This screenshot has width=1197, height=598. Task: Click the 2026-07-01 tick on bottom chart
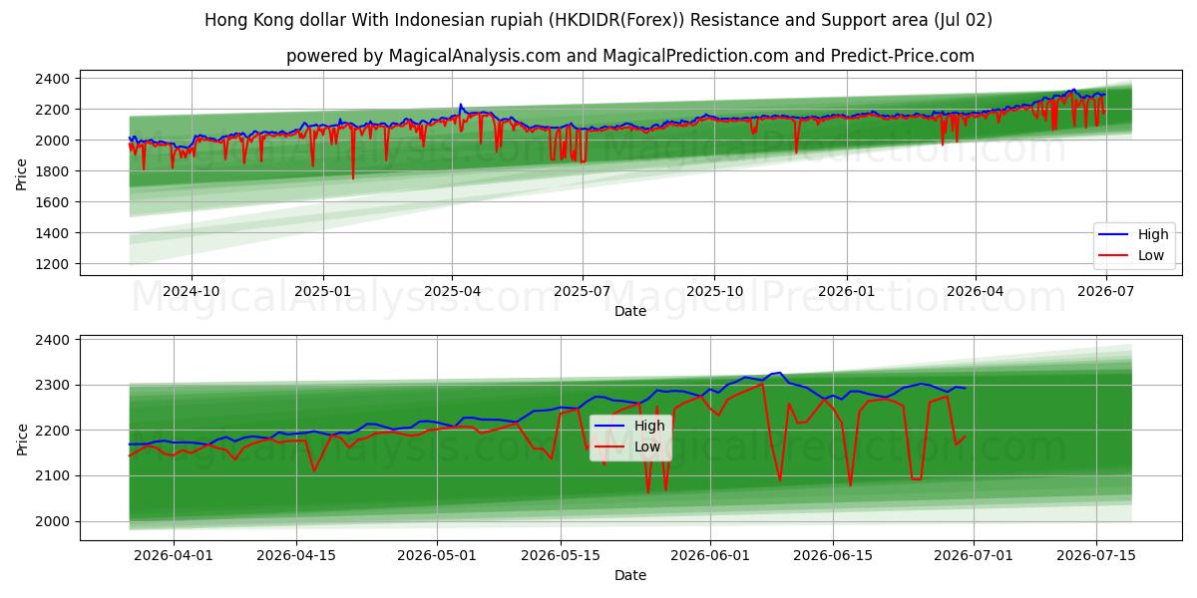973,556
